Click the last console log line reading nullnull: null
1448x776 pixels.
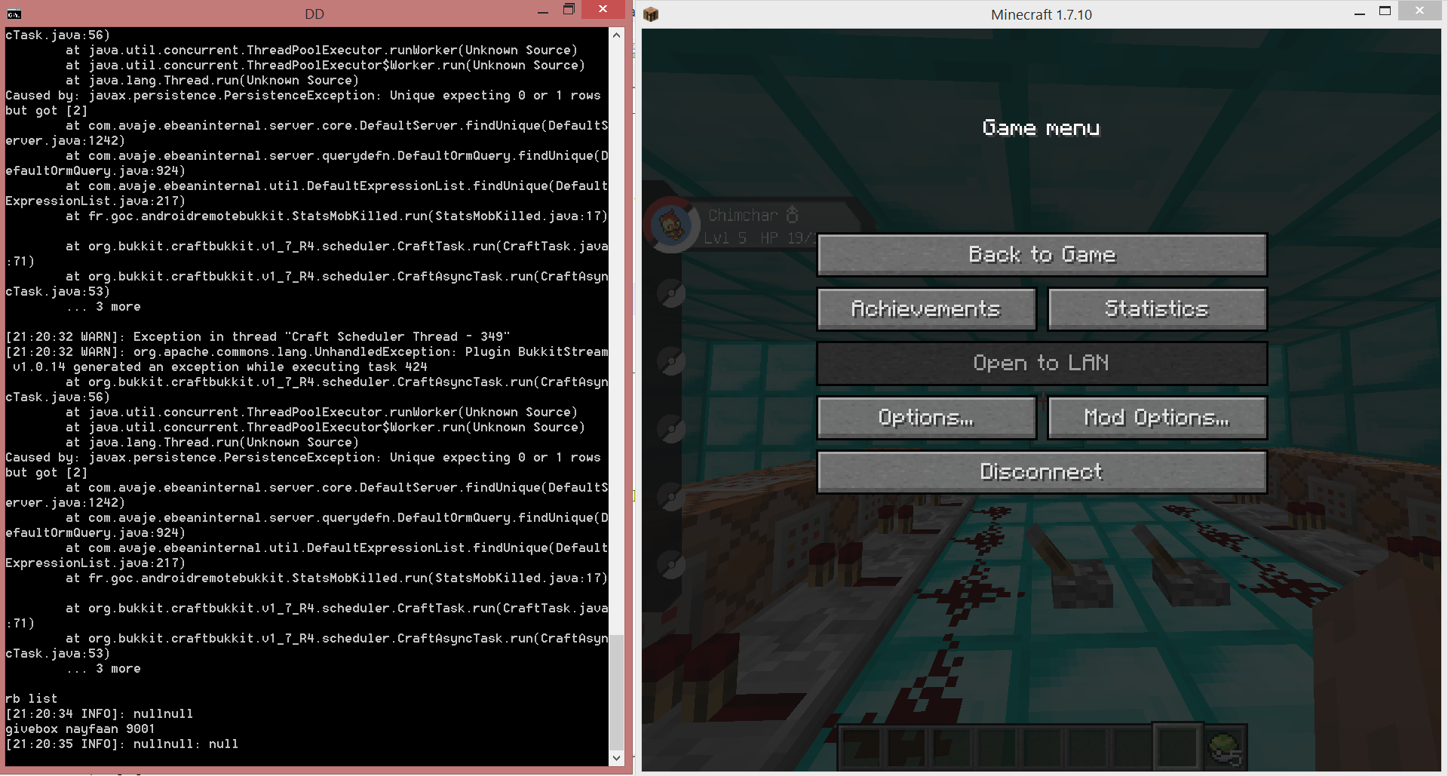121,744
